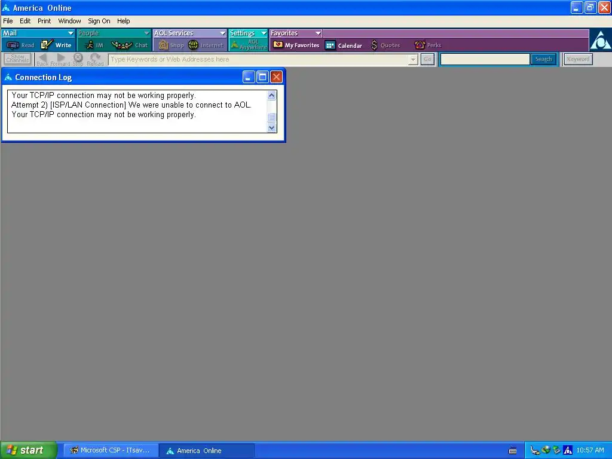Image resolution: width=612 pixels, height=459 pixels.
Task: Click the Connection Log scrollbar thumb
Action: pyautogui.click(x=272, y=118)
